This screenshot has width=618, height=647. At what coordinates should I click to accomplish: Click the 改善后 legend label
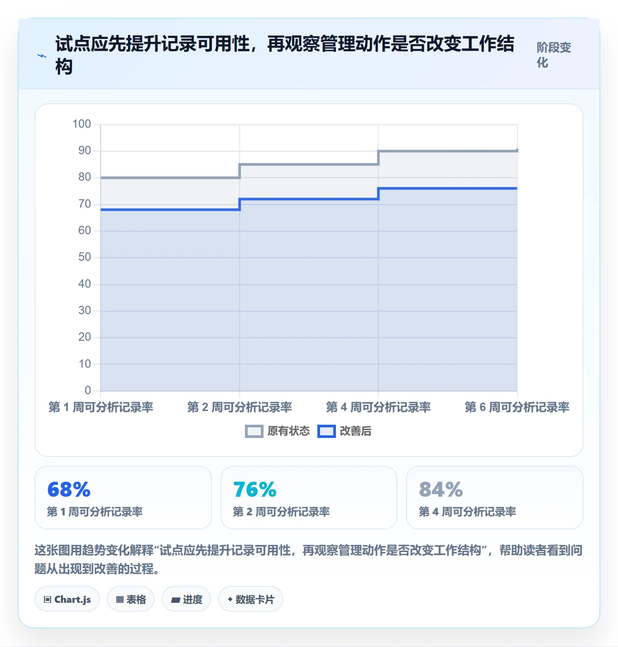[356, 431]
